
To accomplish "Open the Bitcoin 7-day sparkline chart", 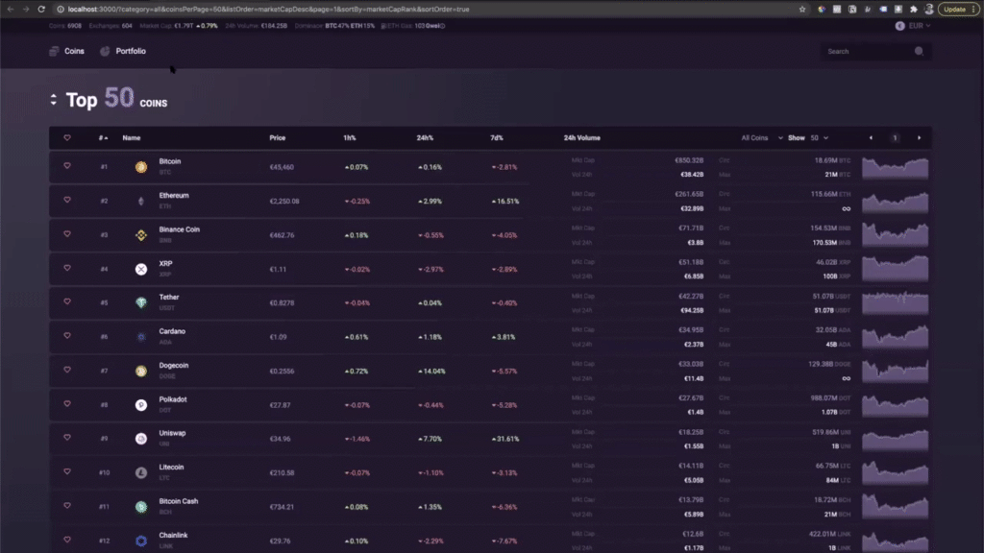I will [895, 167].
